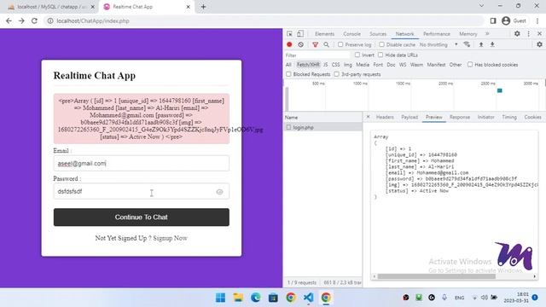
Task: Open DevTools customize three-dot menu
Action: (529, 34)
